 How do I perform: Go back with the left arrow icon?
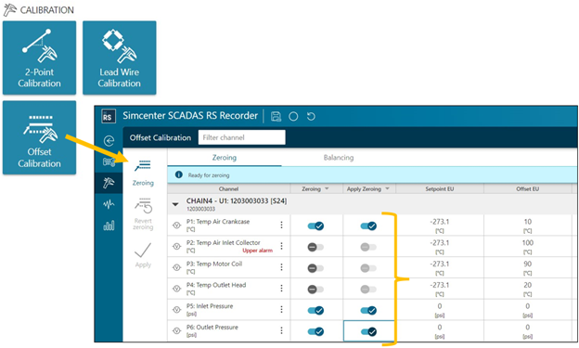(x=109, y=141)
